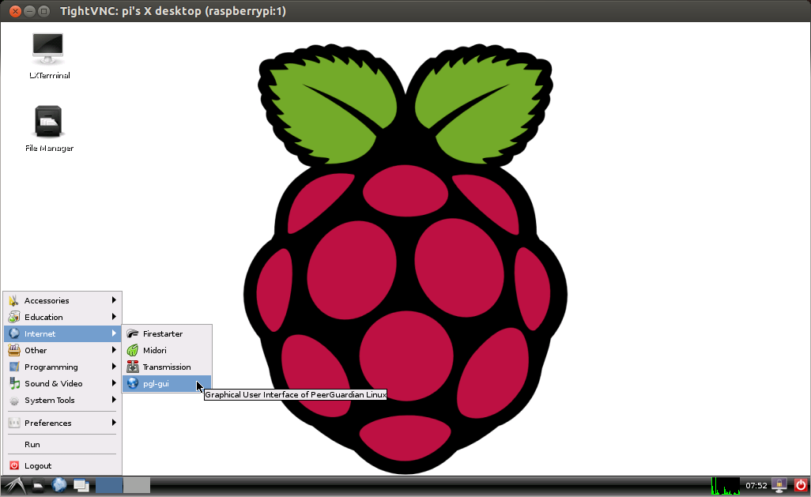
Task: Select pgl-gui in the Internet submenu
Action: tap(156, 383)
